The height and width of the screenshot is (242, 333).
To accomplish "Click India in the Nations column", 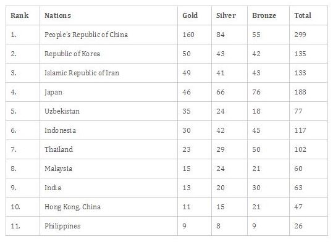I will click(53, 188).
